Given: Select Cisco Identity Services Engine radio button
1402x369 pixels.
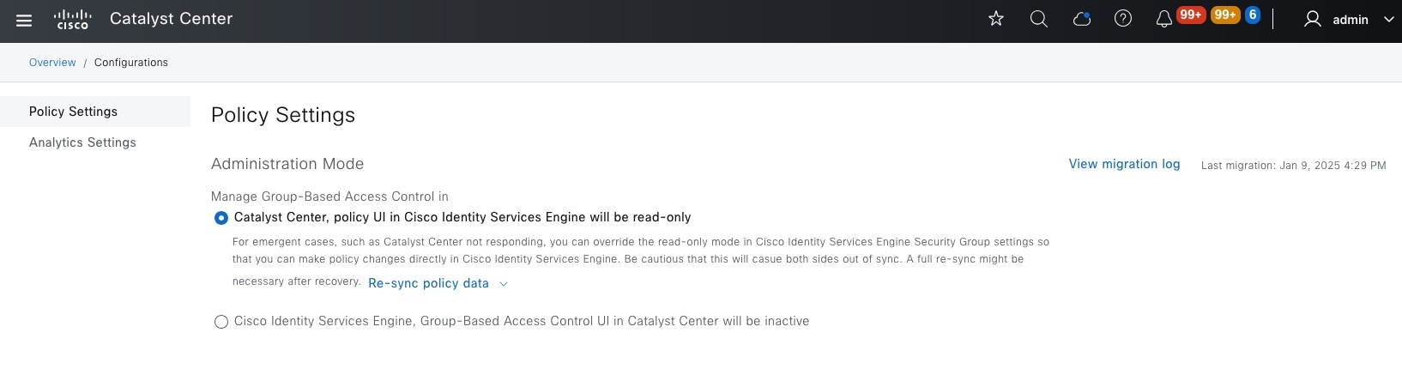Looking at the screenshot, I should point(221,322).
